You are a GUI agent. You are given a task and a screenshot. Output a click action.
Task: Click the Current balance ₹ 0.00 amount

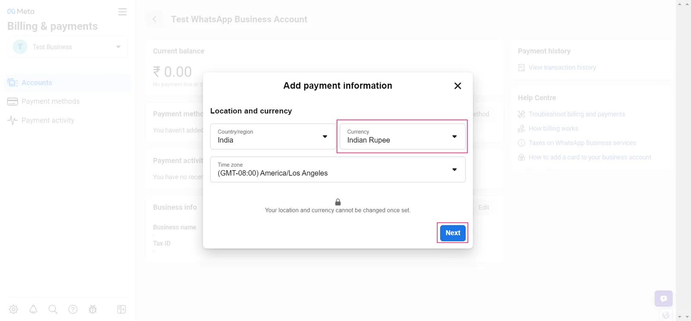[x=172, y=72]
